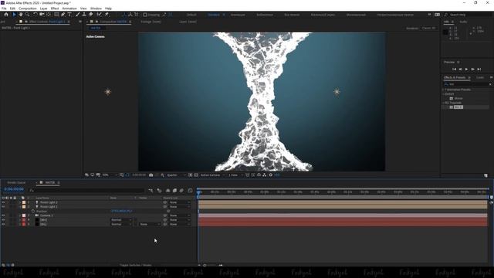Select the WATER timeline tab
This screenshot has height=278, width=494.
[x=49, y=182]
